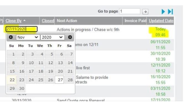Viewport: 187px width, 108px height.
Task: Pick November 30 in the date picker
Action: [21, 88]
